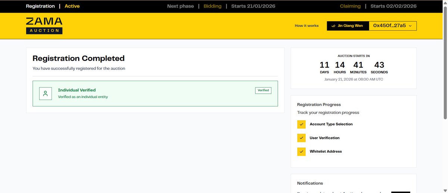The image size is (448, 193).
Task: Open the Registration phase tab
Action: point(40,6)
